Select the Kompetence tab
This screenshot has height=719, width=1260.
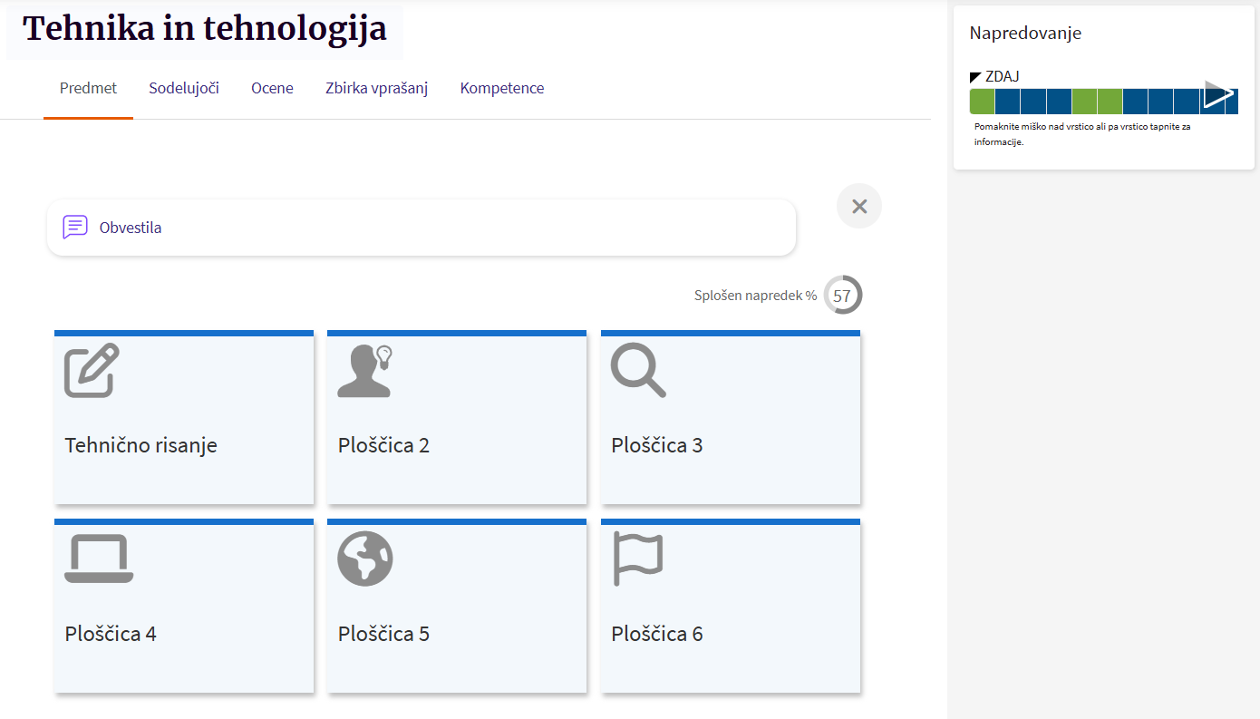502,88
